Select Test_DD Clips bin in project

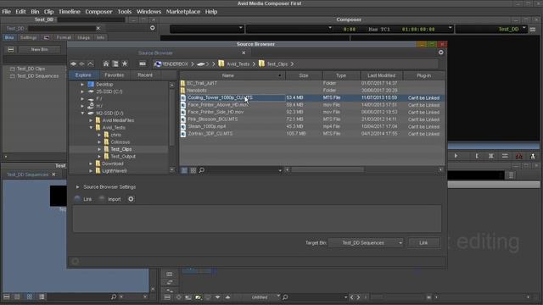coord(31,69)
